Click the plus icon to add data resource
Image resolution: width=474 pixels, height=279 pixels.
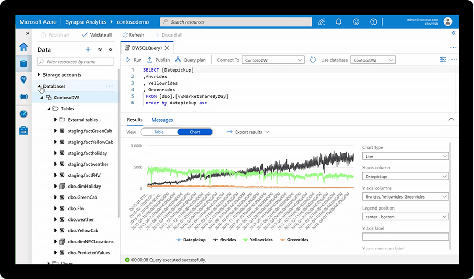point(88,49)
